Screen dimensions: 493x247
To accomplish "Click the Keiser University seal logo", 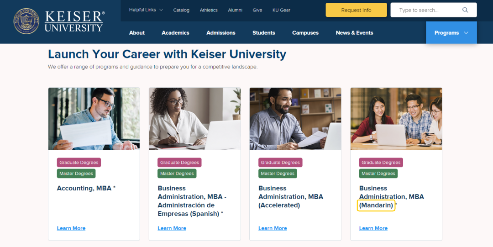I will tap(26, 21).
